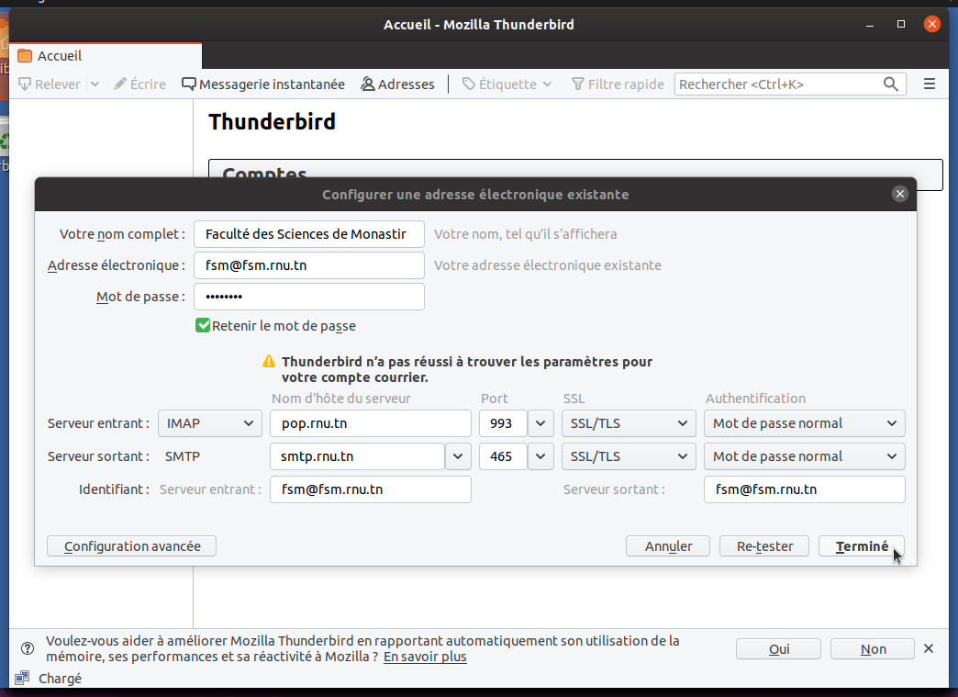This screenshot has height=697, width=958.
Task: Click the Thunderbird heading text
Action: click(272, 121)
